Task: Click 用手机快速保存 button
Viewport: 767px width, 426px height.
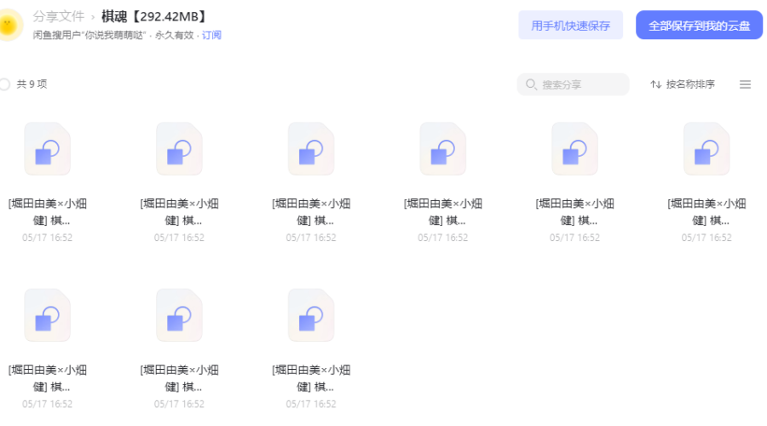Action: click(x=570, y=26)
